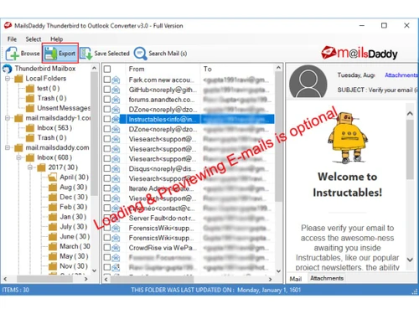Click folder tree scroll-up arrow
The width and height of the screenshot is (419, 314).
click(x=95, y=68)
